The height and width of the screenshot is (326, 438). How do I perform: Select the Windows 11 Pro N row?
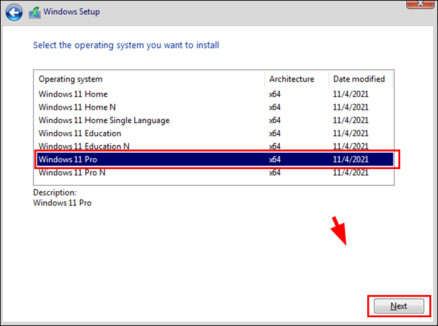[214, 172]
